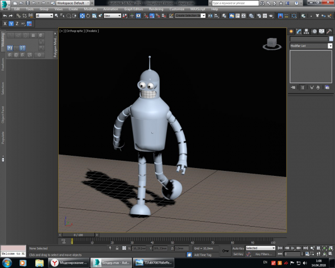This screenshot has width=335, height=268.
Task: Click the ViewCube in the viewport
Action: tap(272, 44)
